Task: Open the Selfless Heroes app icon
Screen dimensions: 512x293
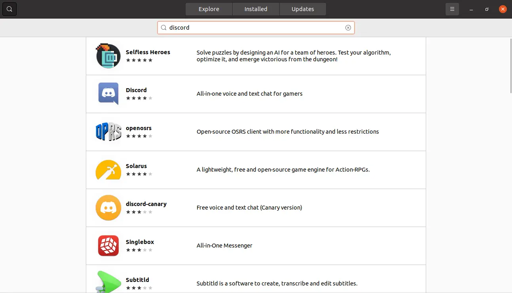Action: (x=108, y=56)
